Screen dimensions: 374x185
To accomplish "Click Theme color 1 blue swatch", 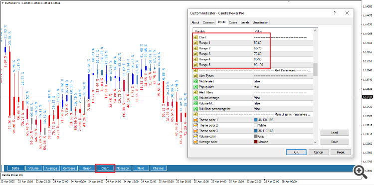I will point(256,120).
